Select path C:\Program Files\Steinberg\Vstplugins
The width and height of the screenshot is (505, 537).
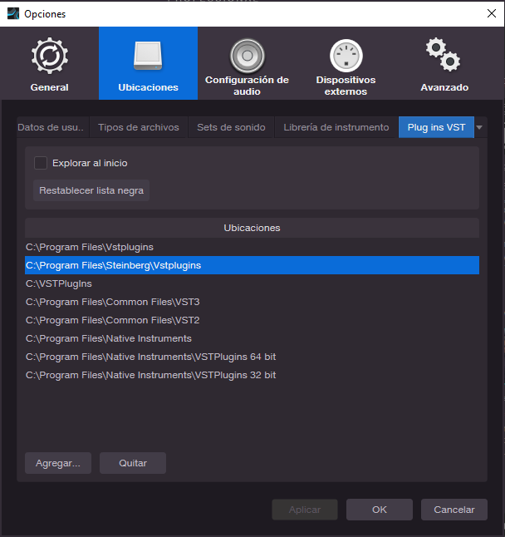(x=252, y=265)
